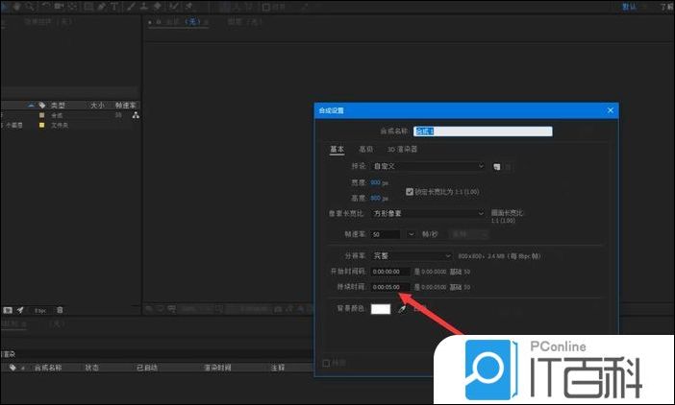This screenshot has height=405, width=675.
Task: Click the duration field showing 0:00:05:00
Action: pyautogui.click(x=391, y=286)
